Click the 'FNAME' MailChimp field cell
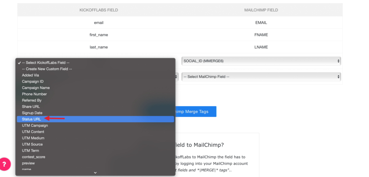This screenshot has width=369, height=177. 261,35
